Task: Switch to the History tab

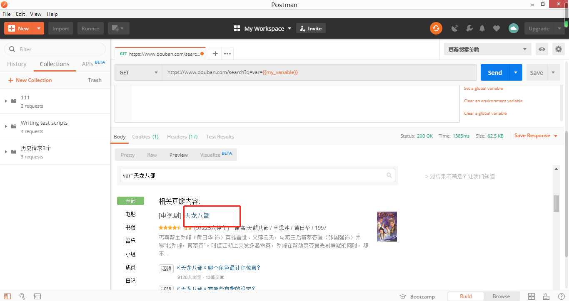Action: (17, 64)
